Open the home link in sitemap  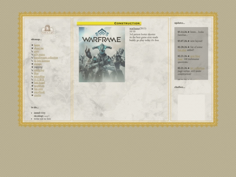[x=37, y=45]
